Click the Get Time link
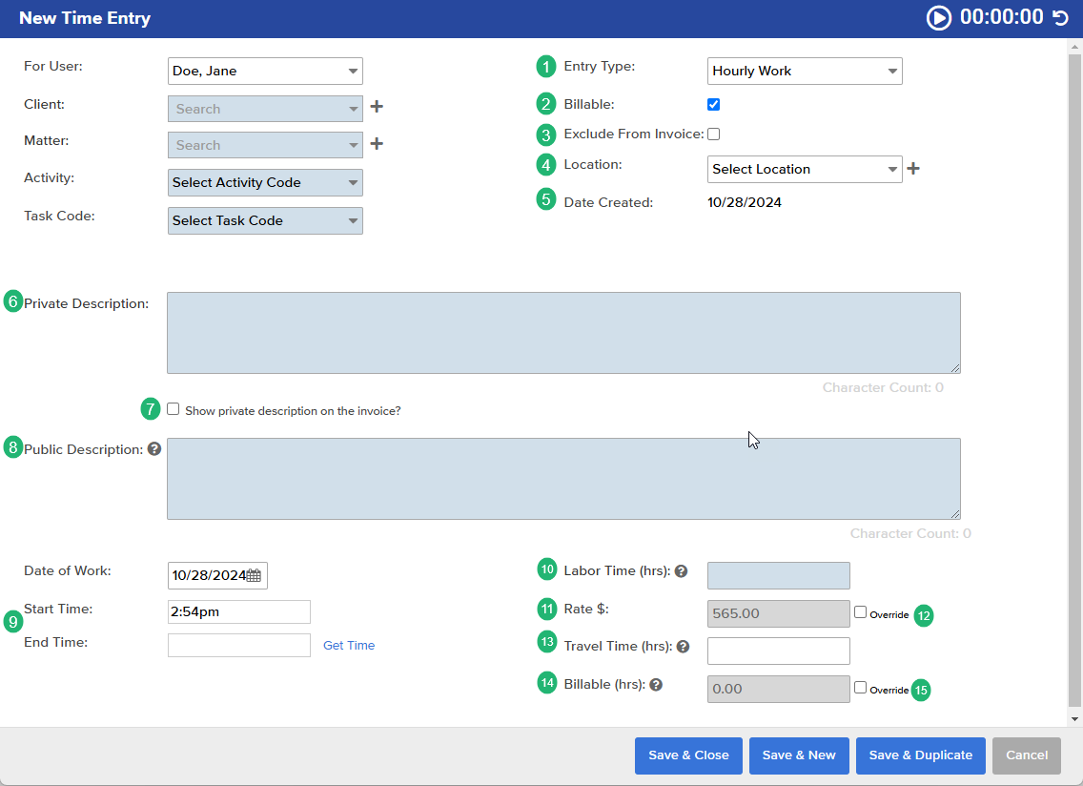1083x786 pixels. 349,645
